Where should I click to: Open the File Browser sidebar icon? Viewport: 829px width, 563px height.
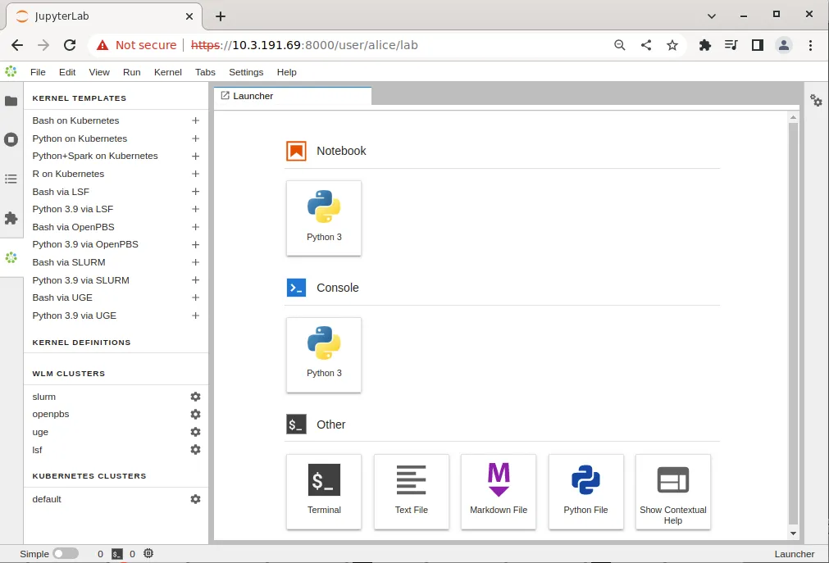11,101
